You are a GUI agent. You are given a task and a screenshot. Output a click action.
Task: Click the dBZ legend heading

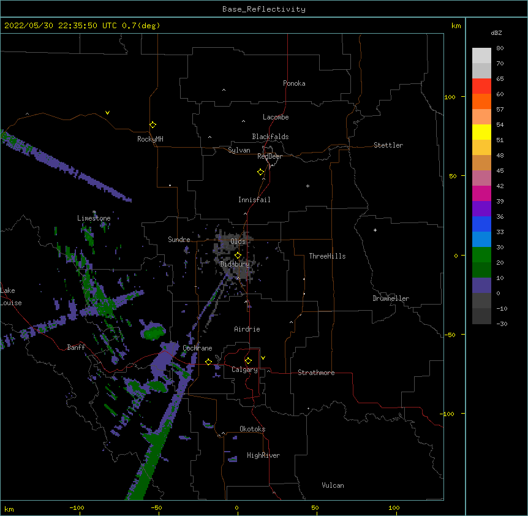[x=496, y=33]
